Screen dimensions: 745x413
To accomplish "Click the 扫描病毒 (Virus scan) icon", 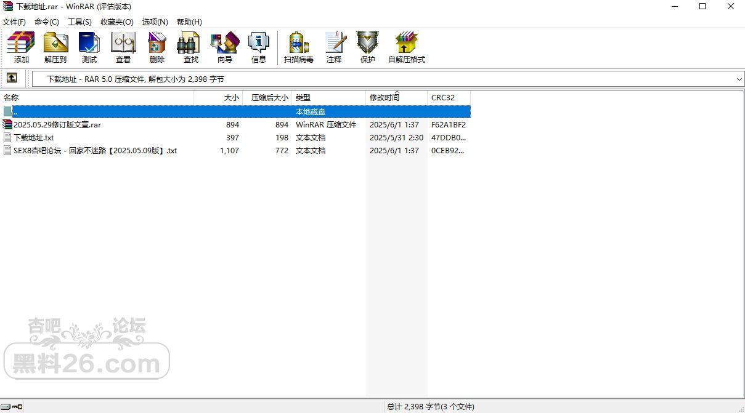I will (x=299, y=48).
